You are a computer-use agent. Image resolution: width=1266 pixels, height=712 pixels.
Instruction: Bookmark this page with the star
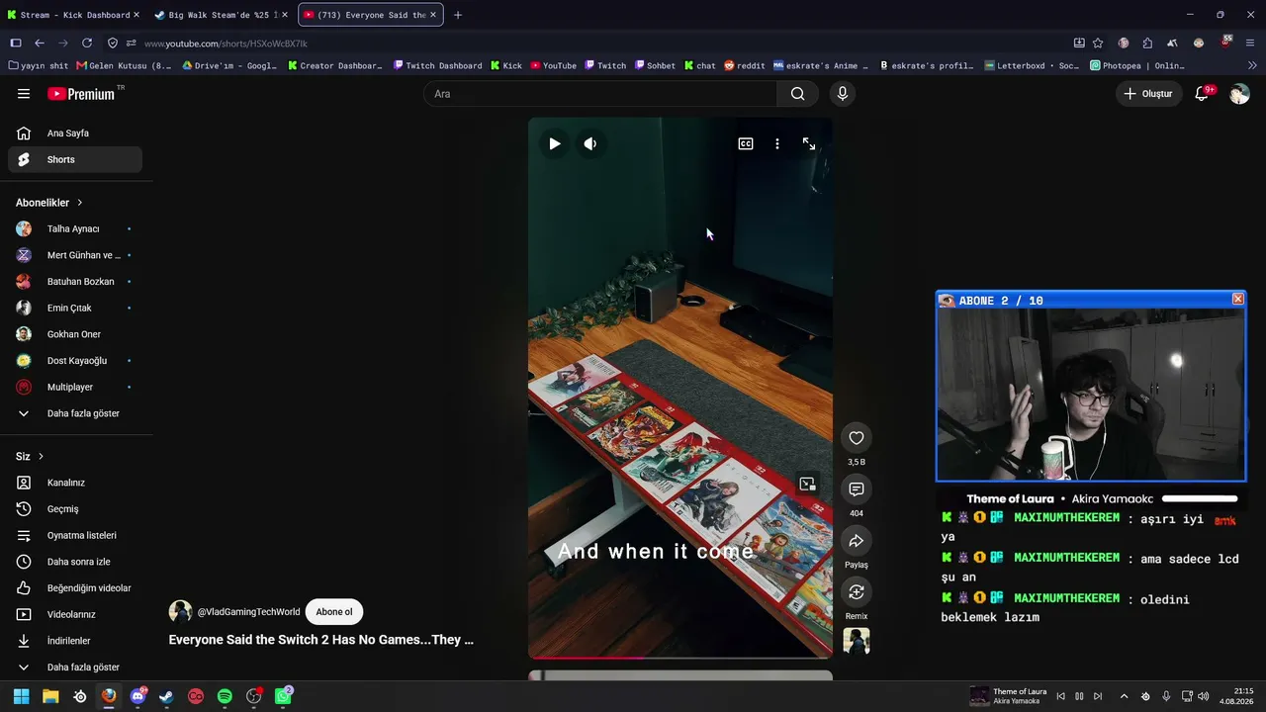click(1098, 44)
